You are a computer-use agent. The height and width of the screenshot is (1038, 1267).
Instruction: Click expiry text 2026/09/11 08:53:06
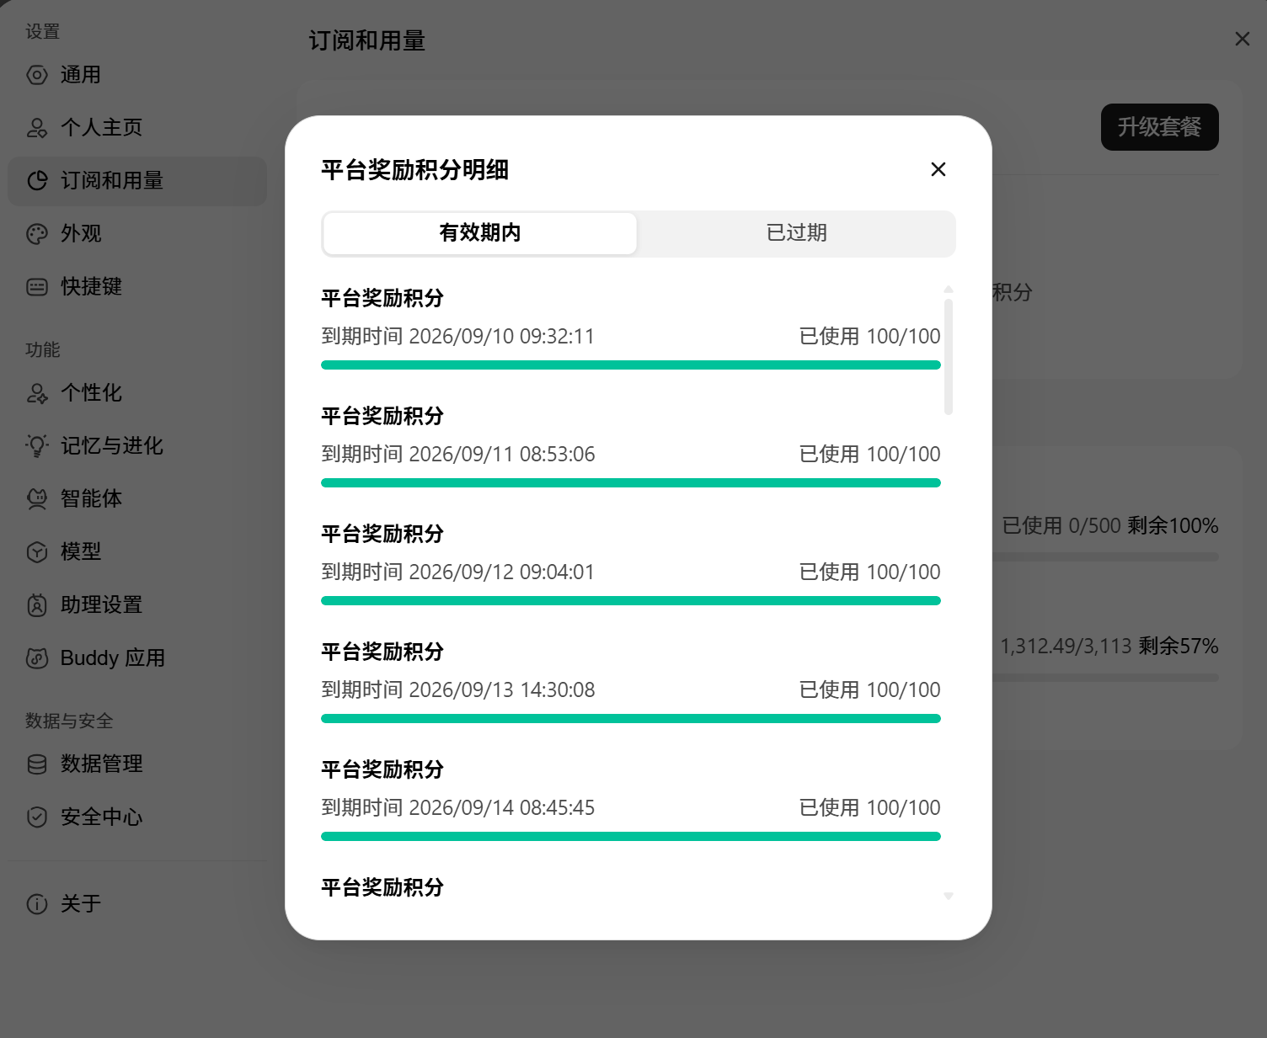click(458, 455)
